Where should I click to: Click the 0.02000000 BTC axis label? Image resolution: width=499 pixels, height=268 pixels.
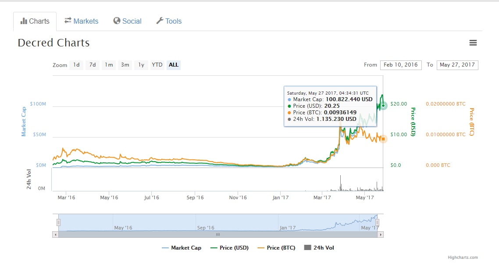pos(446,104)
